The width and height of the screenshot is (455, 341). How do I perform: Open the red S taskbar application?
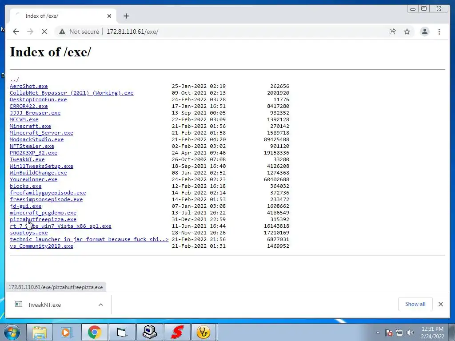177,332
